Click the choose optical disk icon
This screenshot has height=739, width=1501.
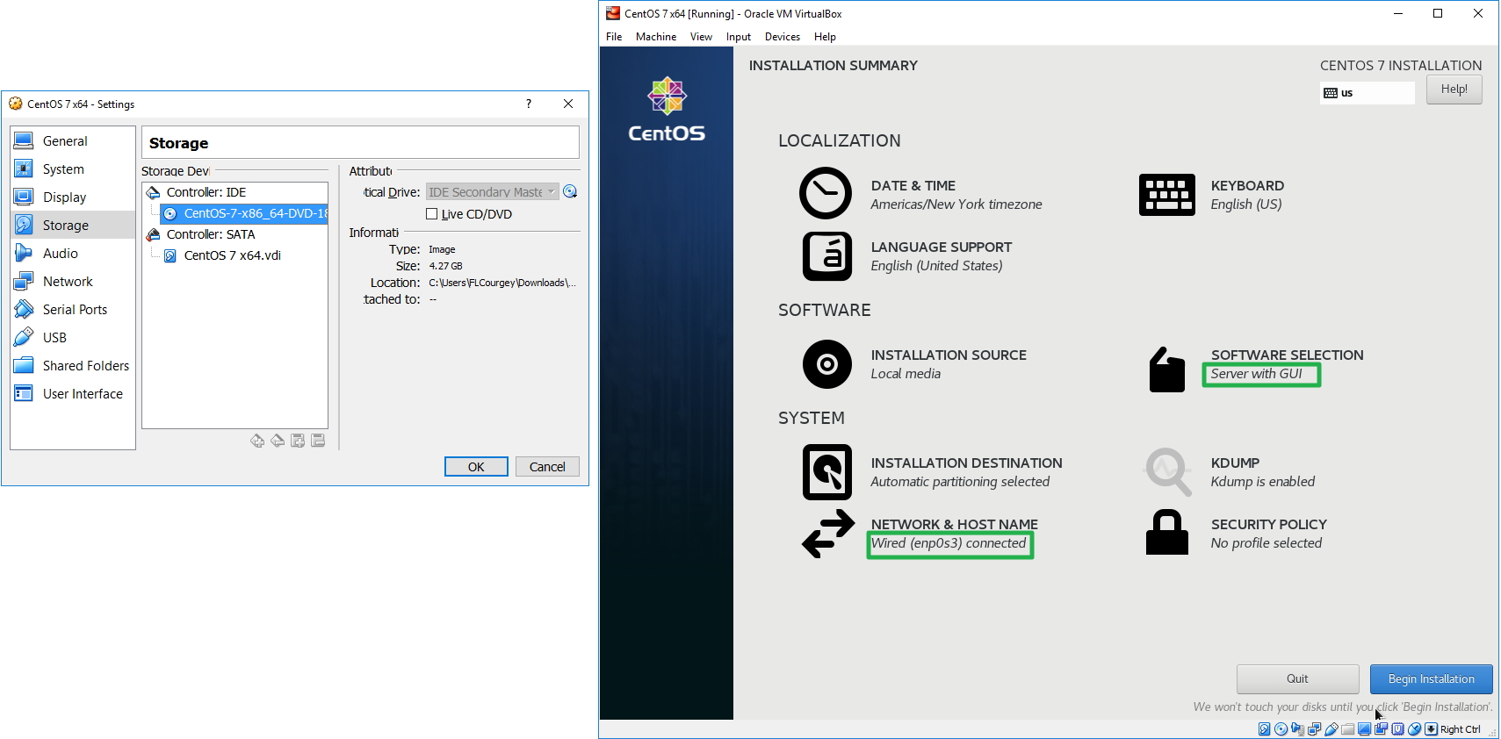[x=570, y=192]
